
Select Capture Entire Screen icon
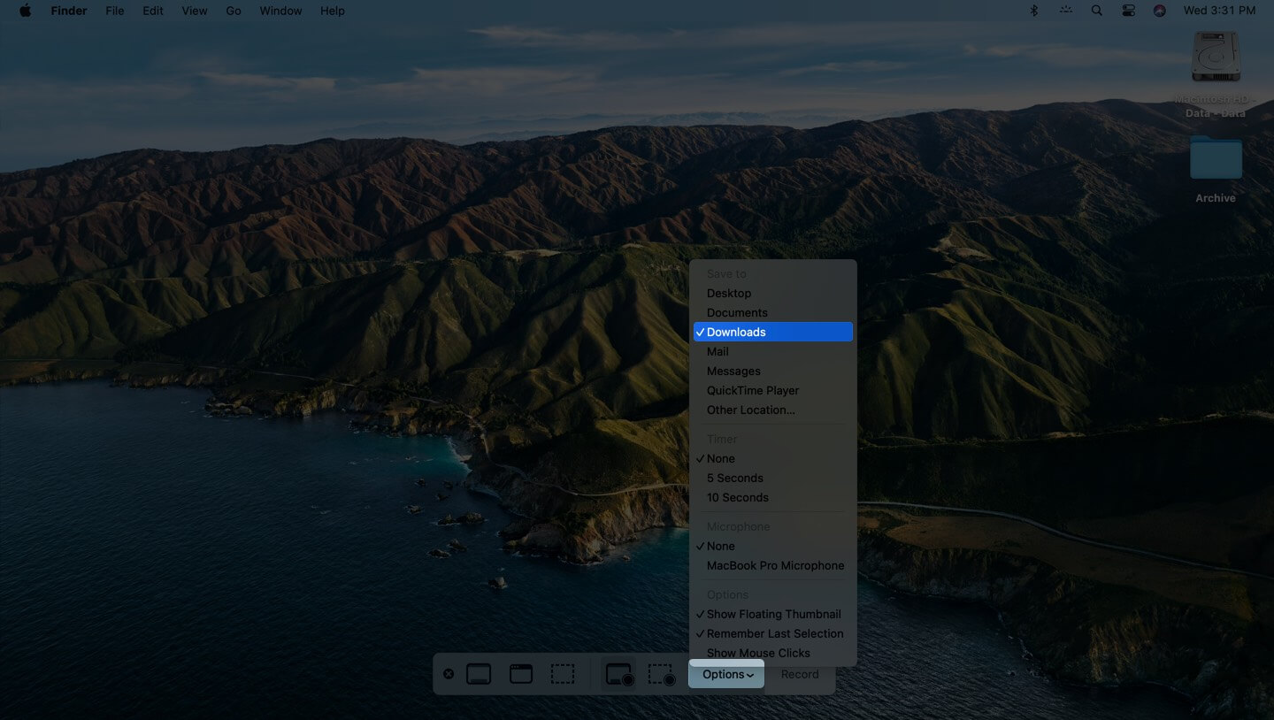pos(479,674)
